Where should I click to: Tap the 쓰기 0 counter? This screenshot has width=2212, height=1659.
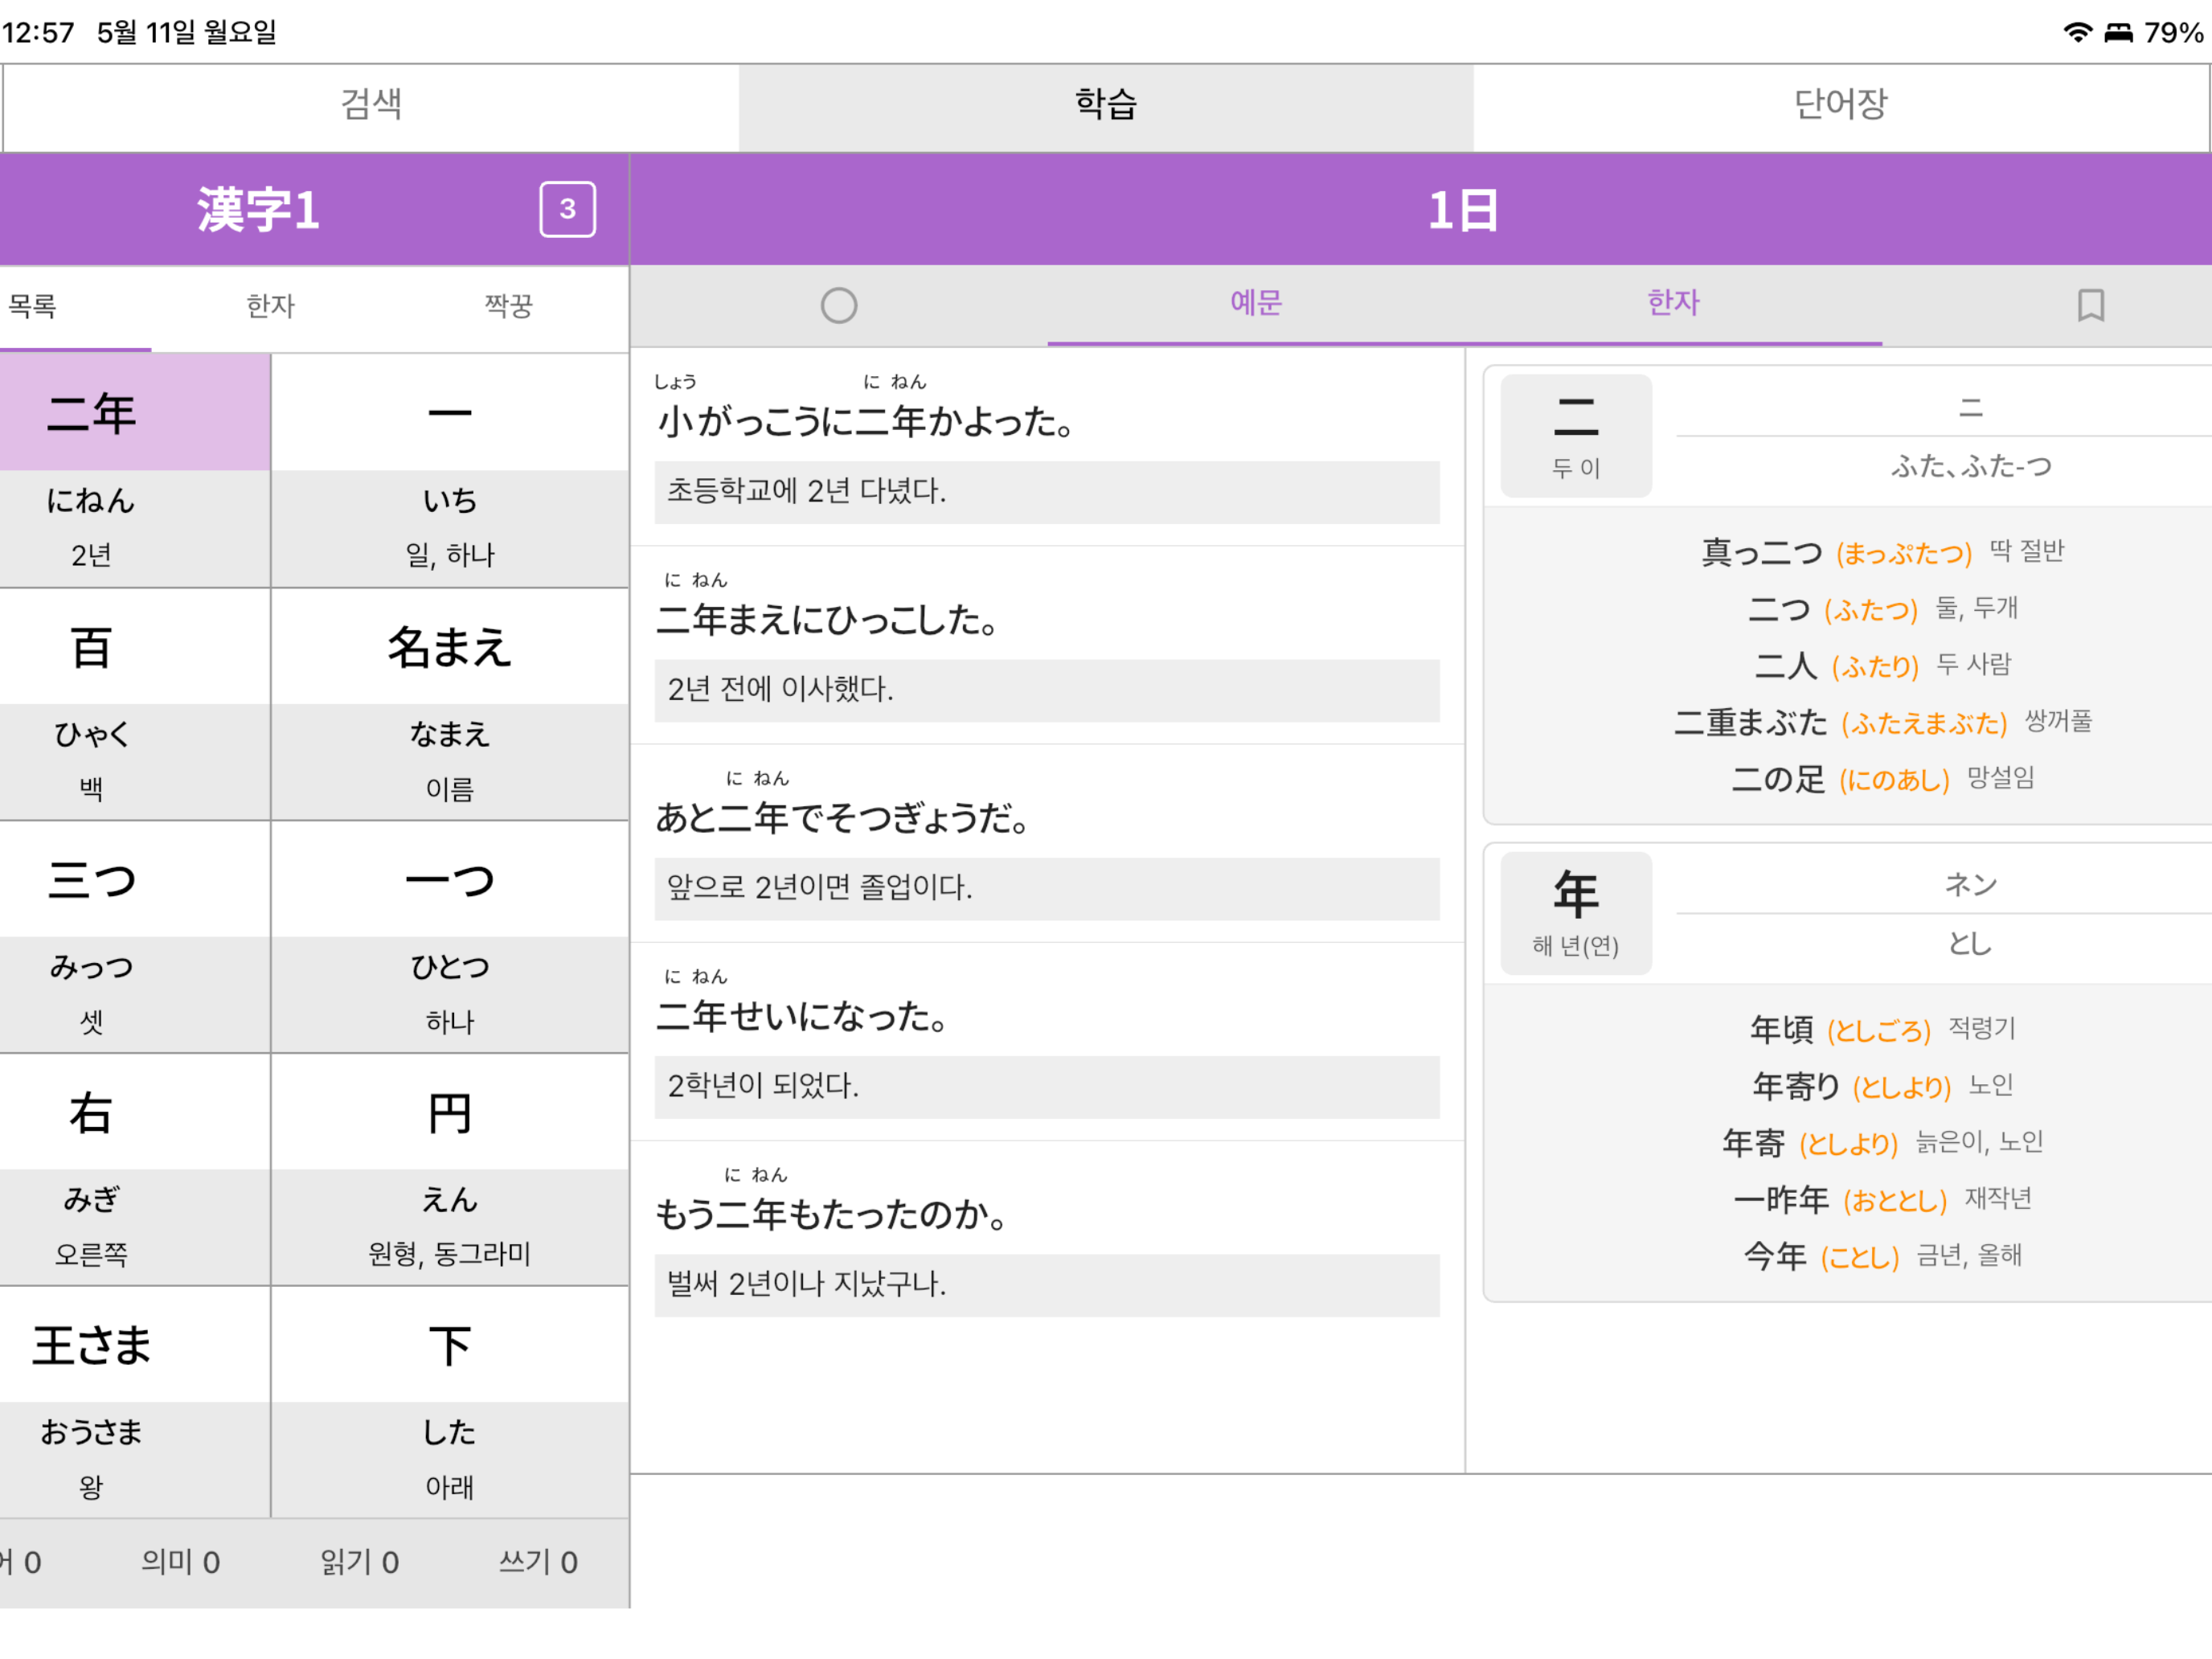(538, 1562)
